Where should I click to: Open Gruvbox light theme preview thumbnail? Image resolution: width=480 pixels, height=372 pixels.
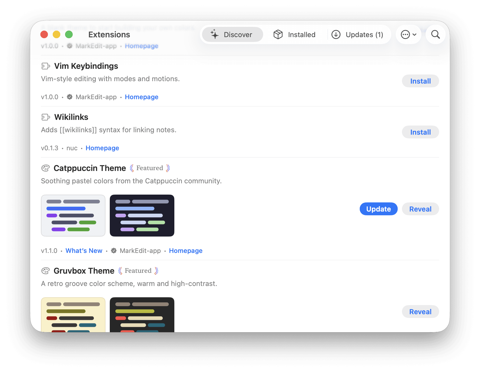click(73, 314)
